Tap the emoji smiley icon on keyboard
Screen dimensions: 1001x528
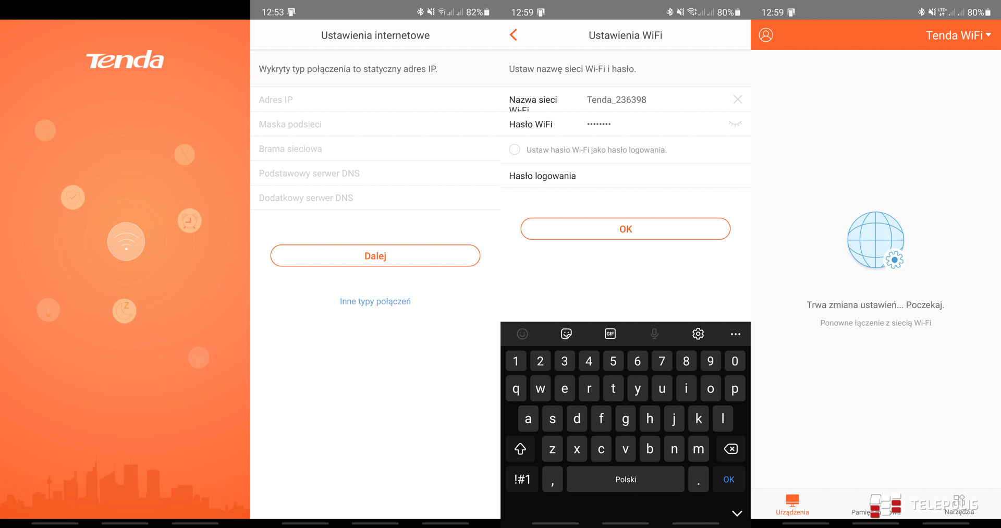coord(522,334)
